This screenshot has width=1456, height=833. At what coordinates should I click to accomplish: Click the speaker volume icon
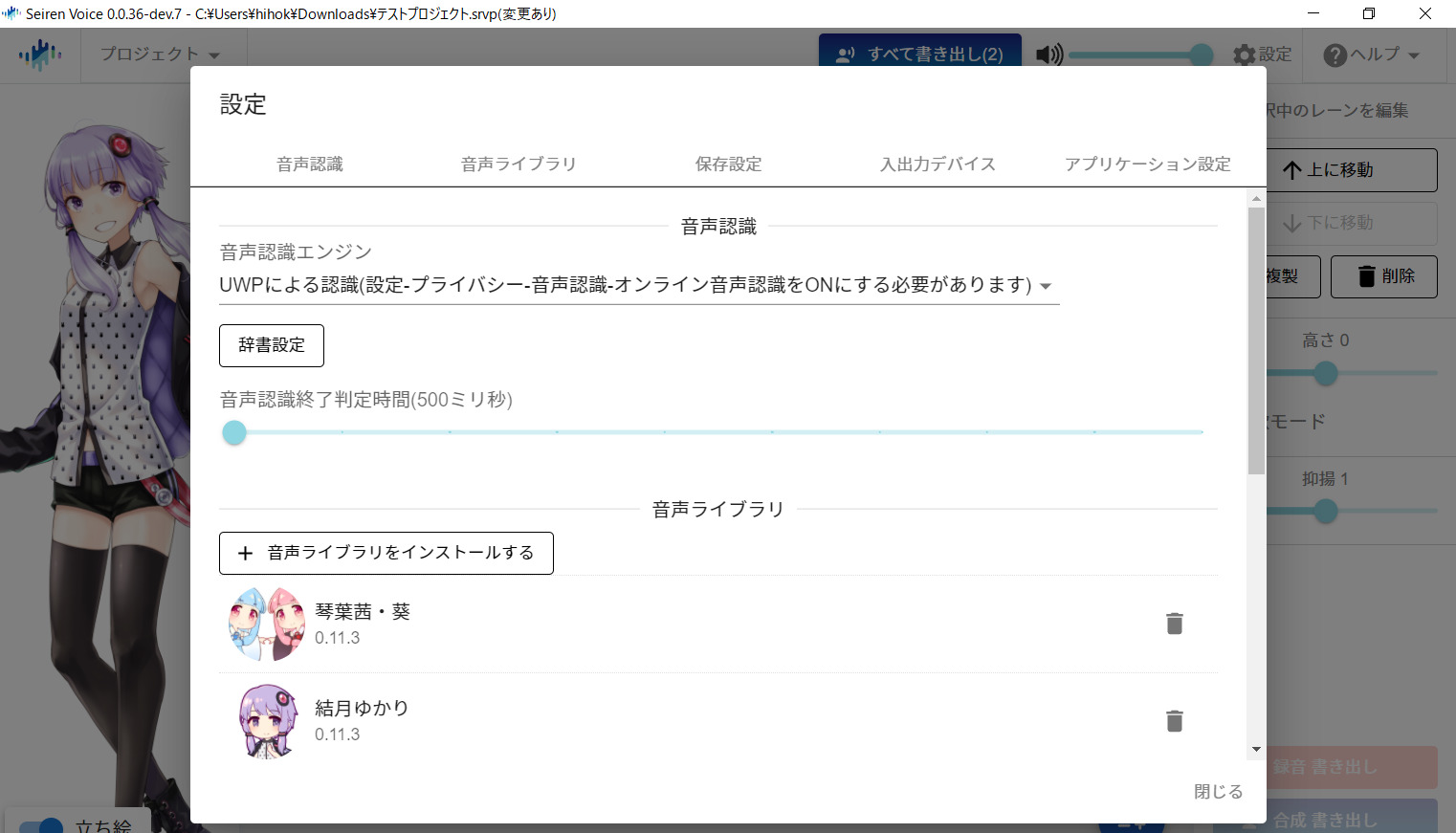(1049, 55)
